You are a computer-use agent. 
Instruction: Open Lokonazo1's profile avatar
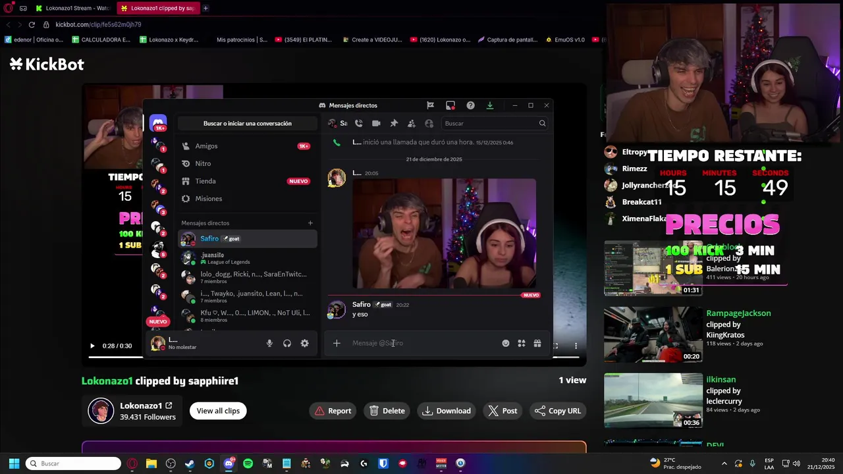coord(101,411)
